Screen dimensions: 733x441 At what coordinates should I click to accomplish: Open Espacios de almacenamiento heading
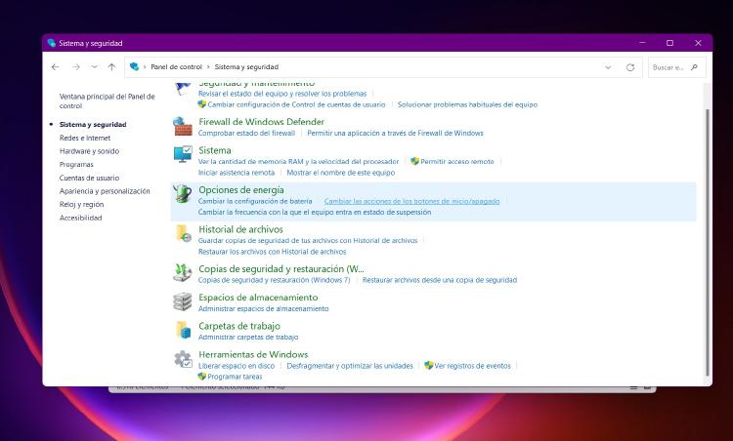(x=258, y=298)
